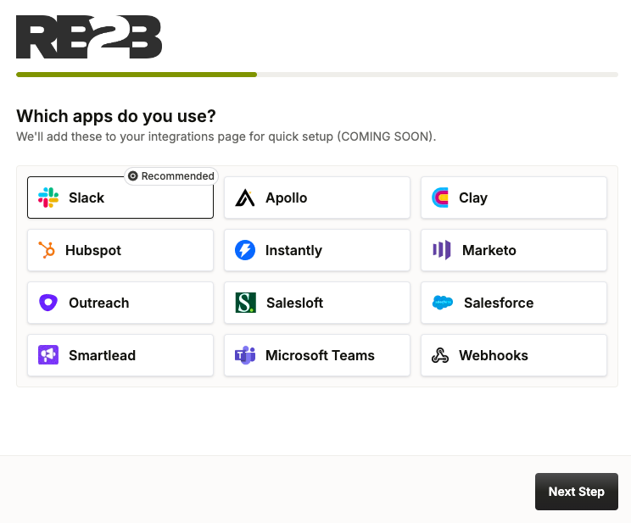Click the Salesloft green S icon
This screenshot has width=631, height=523.
(x=245, y=303)
